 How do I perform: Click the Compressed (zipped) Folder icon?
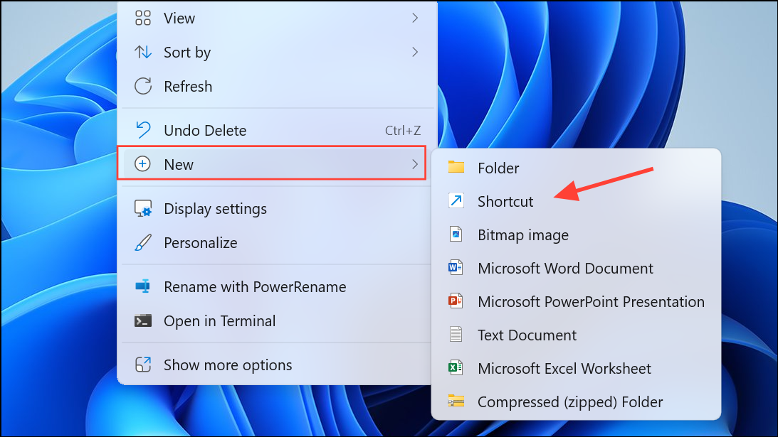(x=458, y=401)
